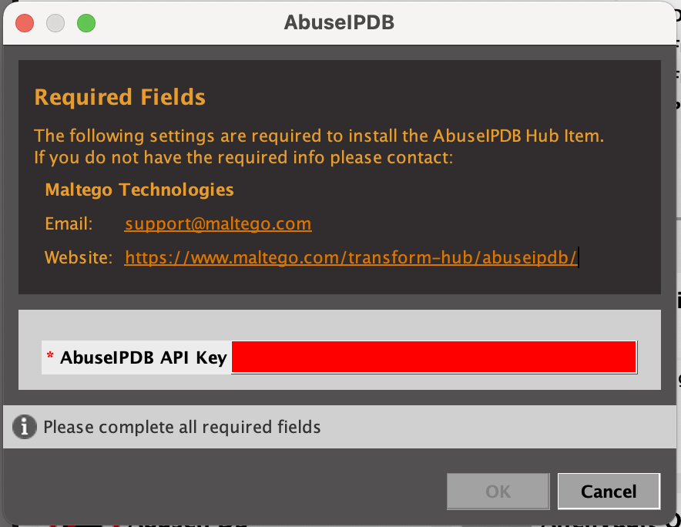Image resolution: width=681 pixels, height=527 pixels.
Task: Open the maltego.com transform-hub abuseipdb link
Action: (351, 257)
